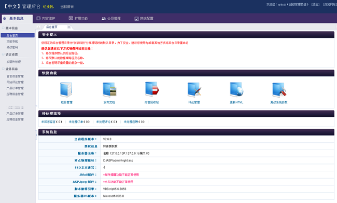Select the 后台首页 page tab above 安全提示
Screen dimensions: 337x203
coord(52,27)
